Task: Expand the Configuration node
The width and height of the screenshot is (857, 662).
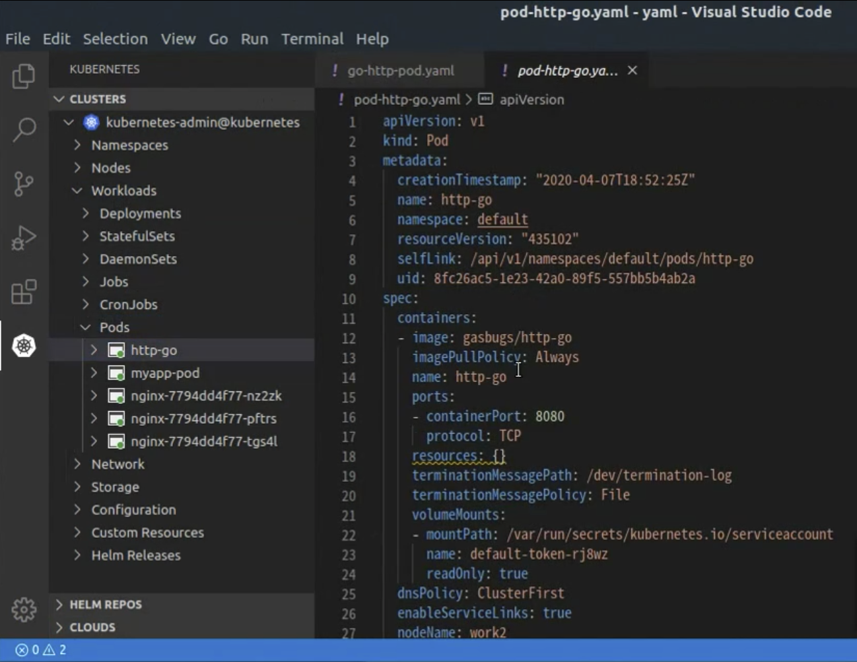Action: pyautogui.click(x=78, y=510)
